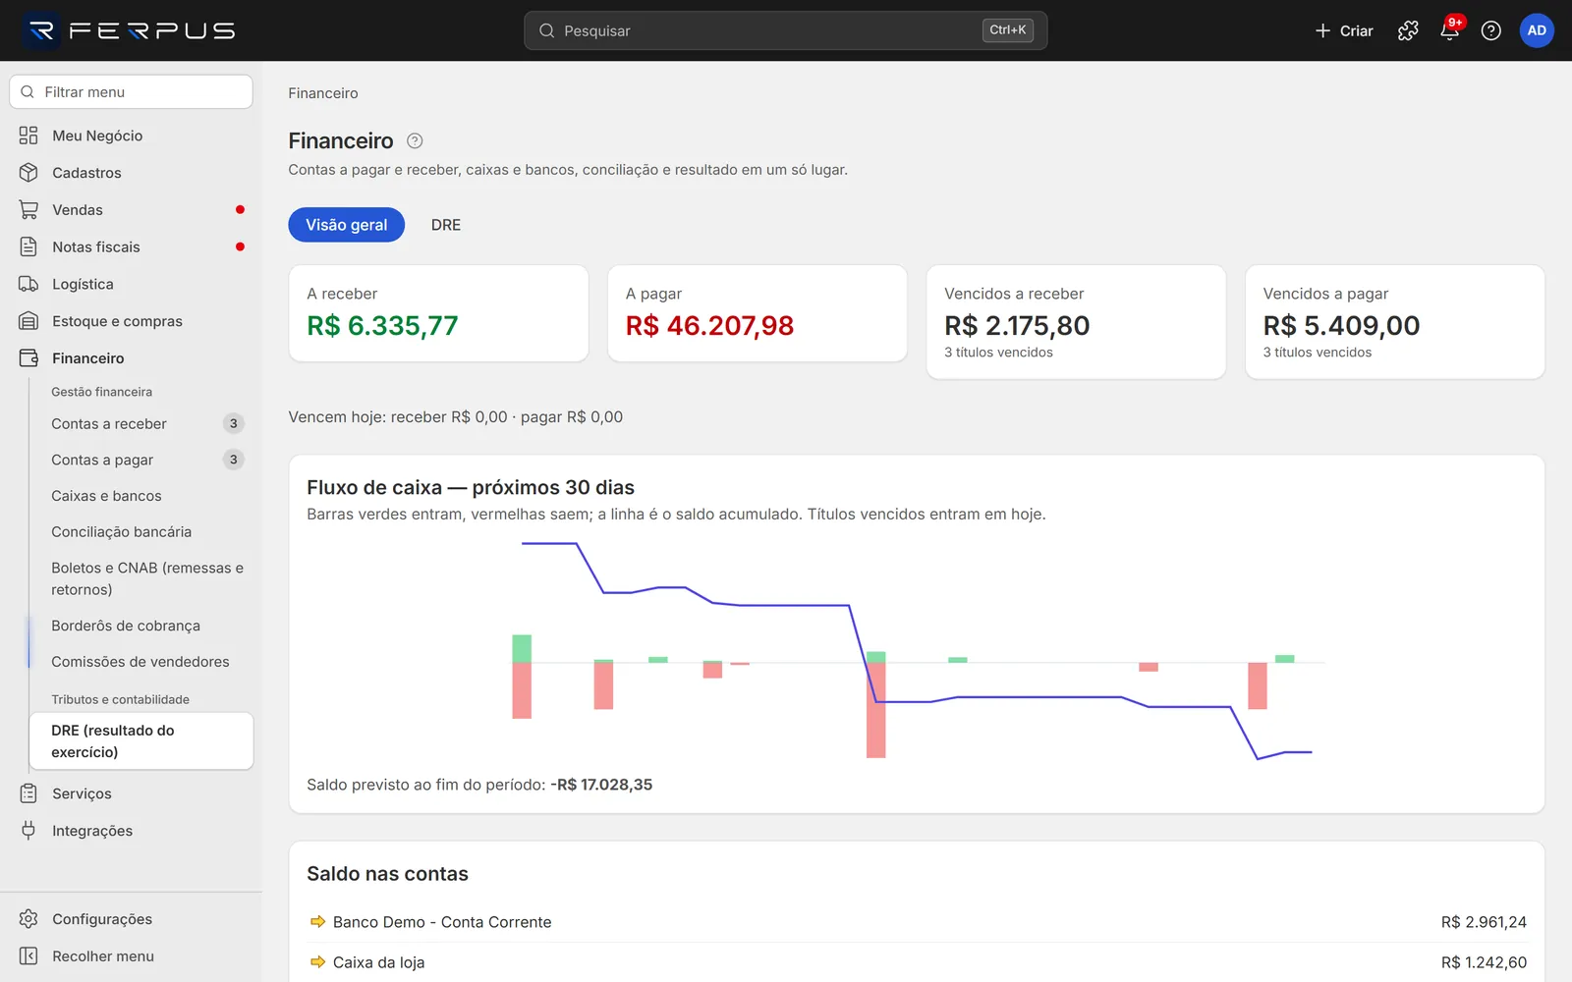Click the Criar button
The height and width of the screenshot is (982, 1572).
(1344, 30)
